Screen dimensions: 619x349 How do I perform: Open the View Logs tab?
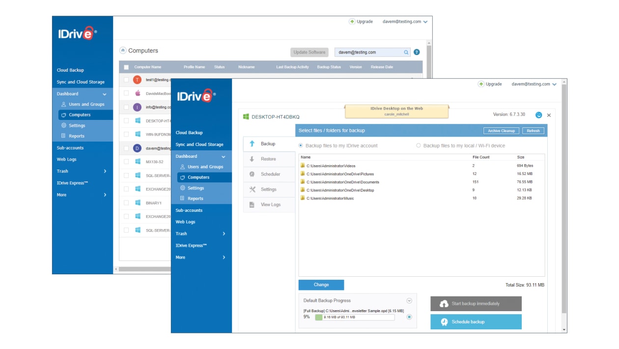(x=269, y=204)
